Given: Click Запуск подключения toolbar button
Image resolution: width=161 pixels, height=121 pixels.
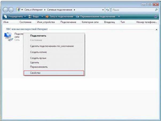Looking at the screenshot, I should 59,17.
